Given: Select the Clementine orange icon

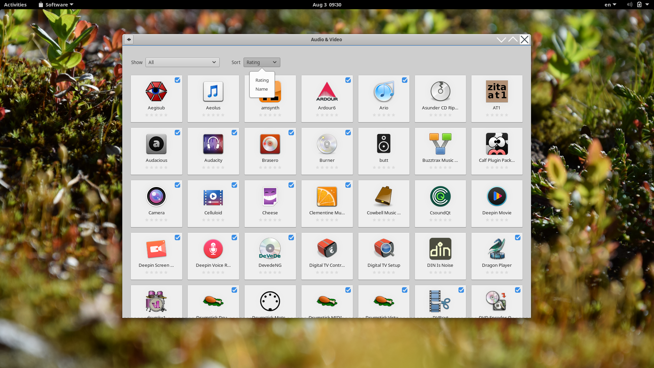Looking at the screenshot, I should 327,196.
